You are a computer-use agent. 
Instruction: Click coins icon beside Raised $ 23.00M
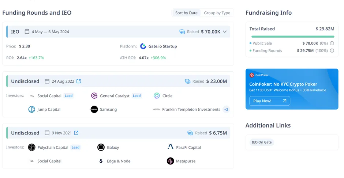[188, 82]
